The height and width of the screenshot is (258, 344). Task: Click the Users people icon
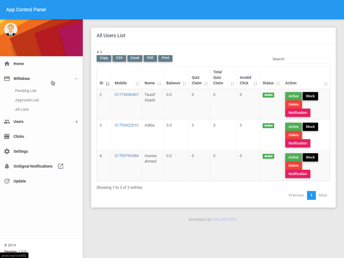coord(7,122)
